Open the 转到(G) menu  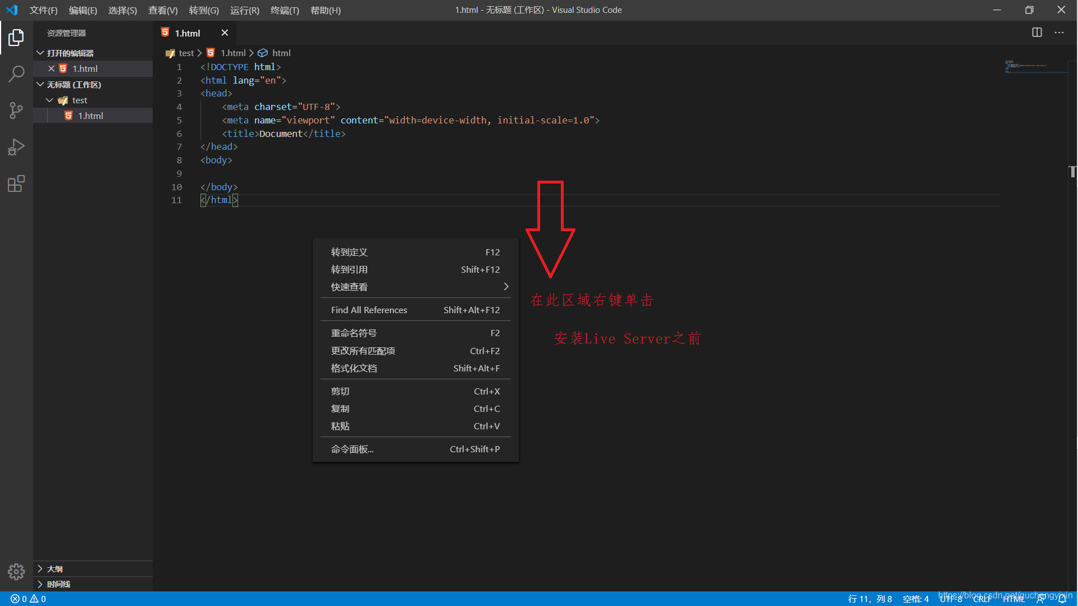(x=204, y=10)
